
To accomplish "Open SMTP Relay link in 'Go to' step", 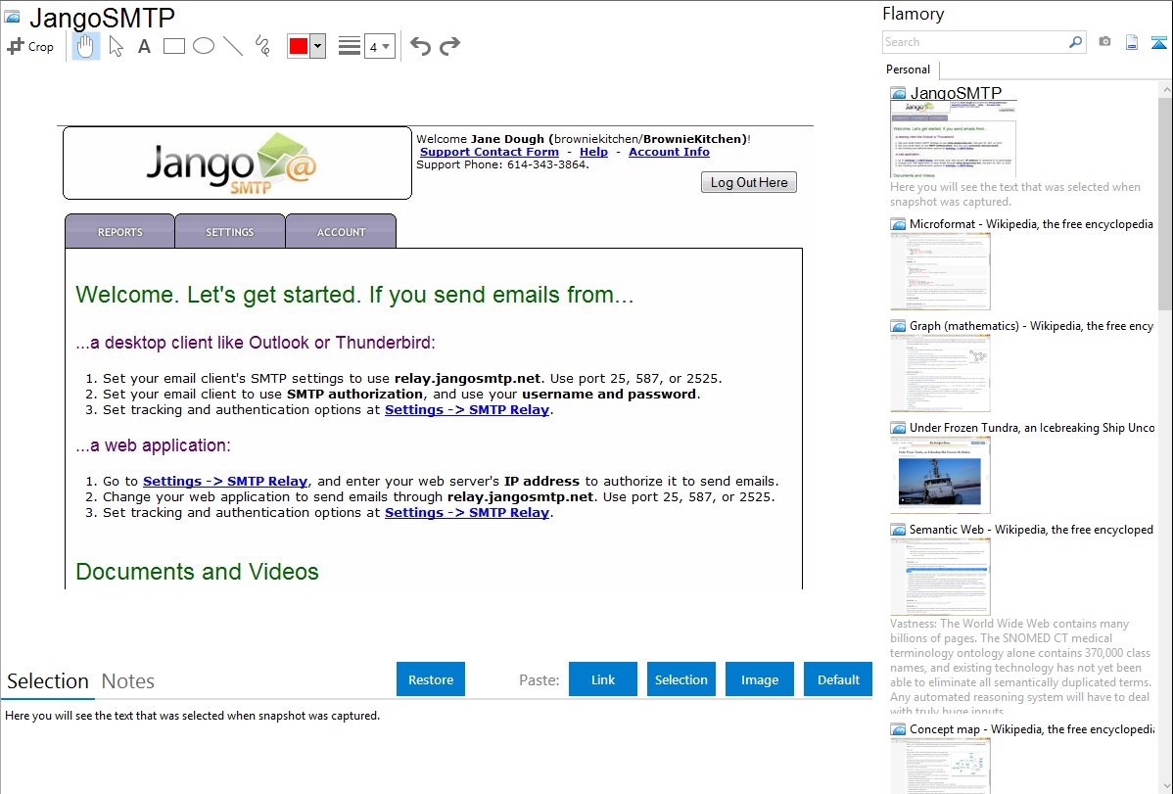I will (225, 481).
